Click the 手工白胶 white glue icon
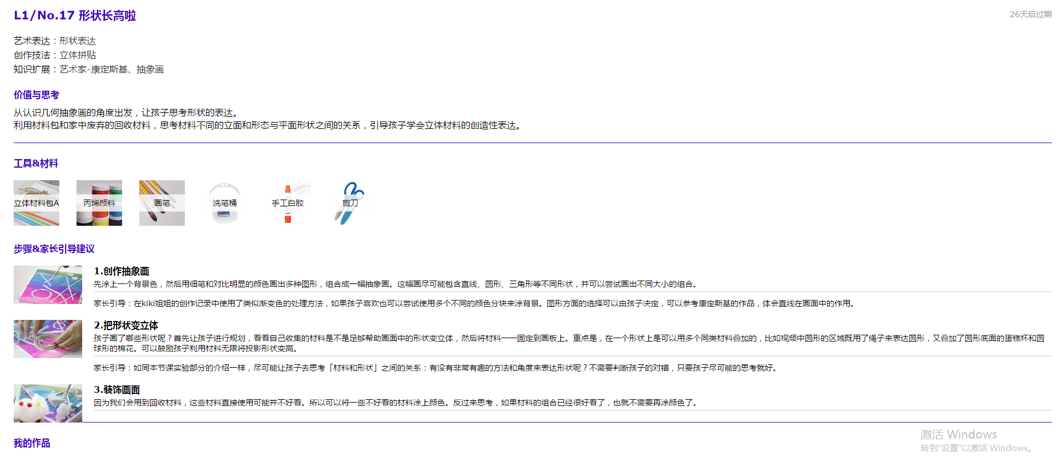1061x463 pixels. pyautogui.click(x=288, y=203)
